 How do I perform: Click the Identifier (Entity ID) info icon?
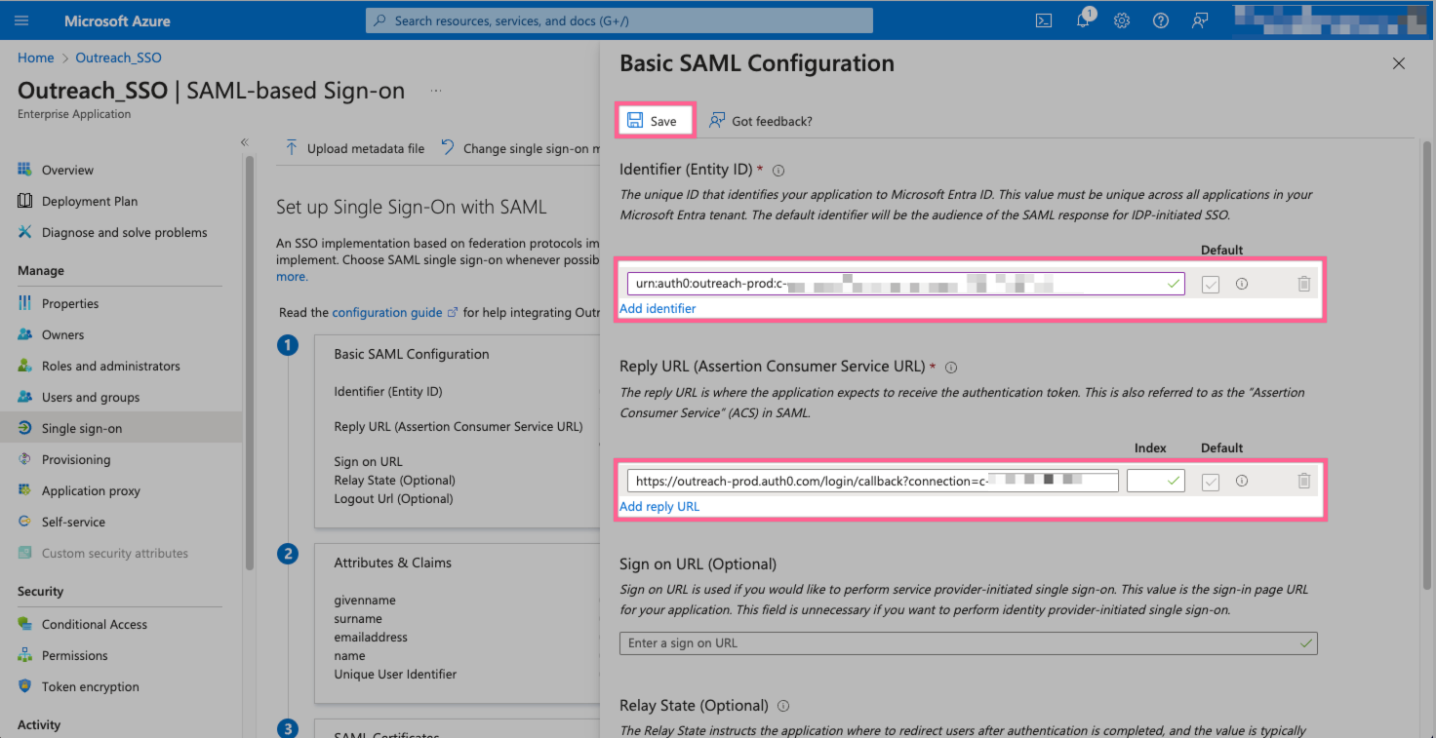tap(778, 170)
